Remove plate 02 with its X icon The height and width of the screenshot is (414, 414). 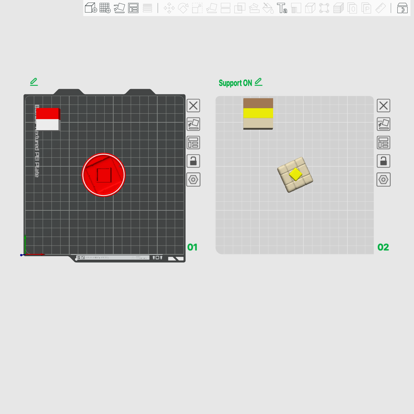(x=384, y=105)
